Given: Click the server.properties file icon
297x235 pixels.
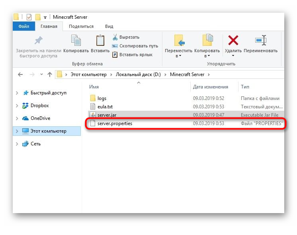Looking at the screenshot, I should click(93, 123).
